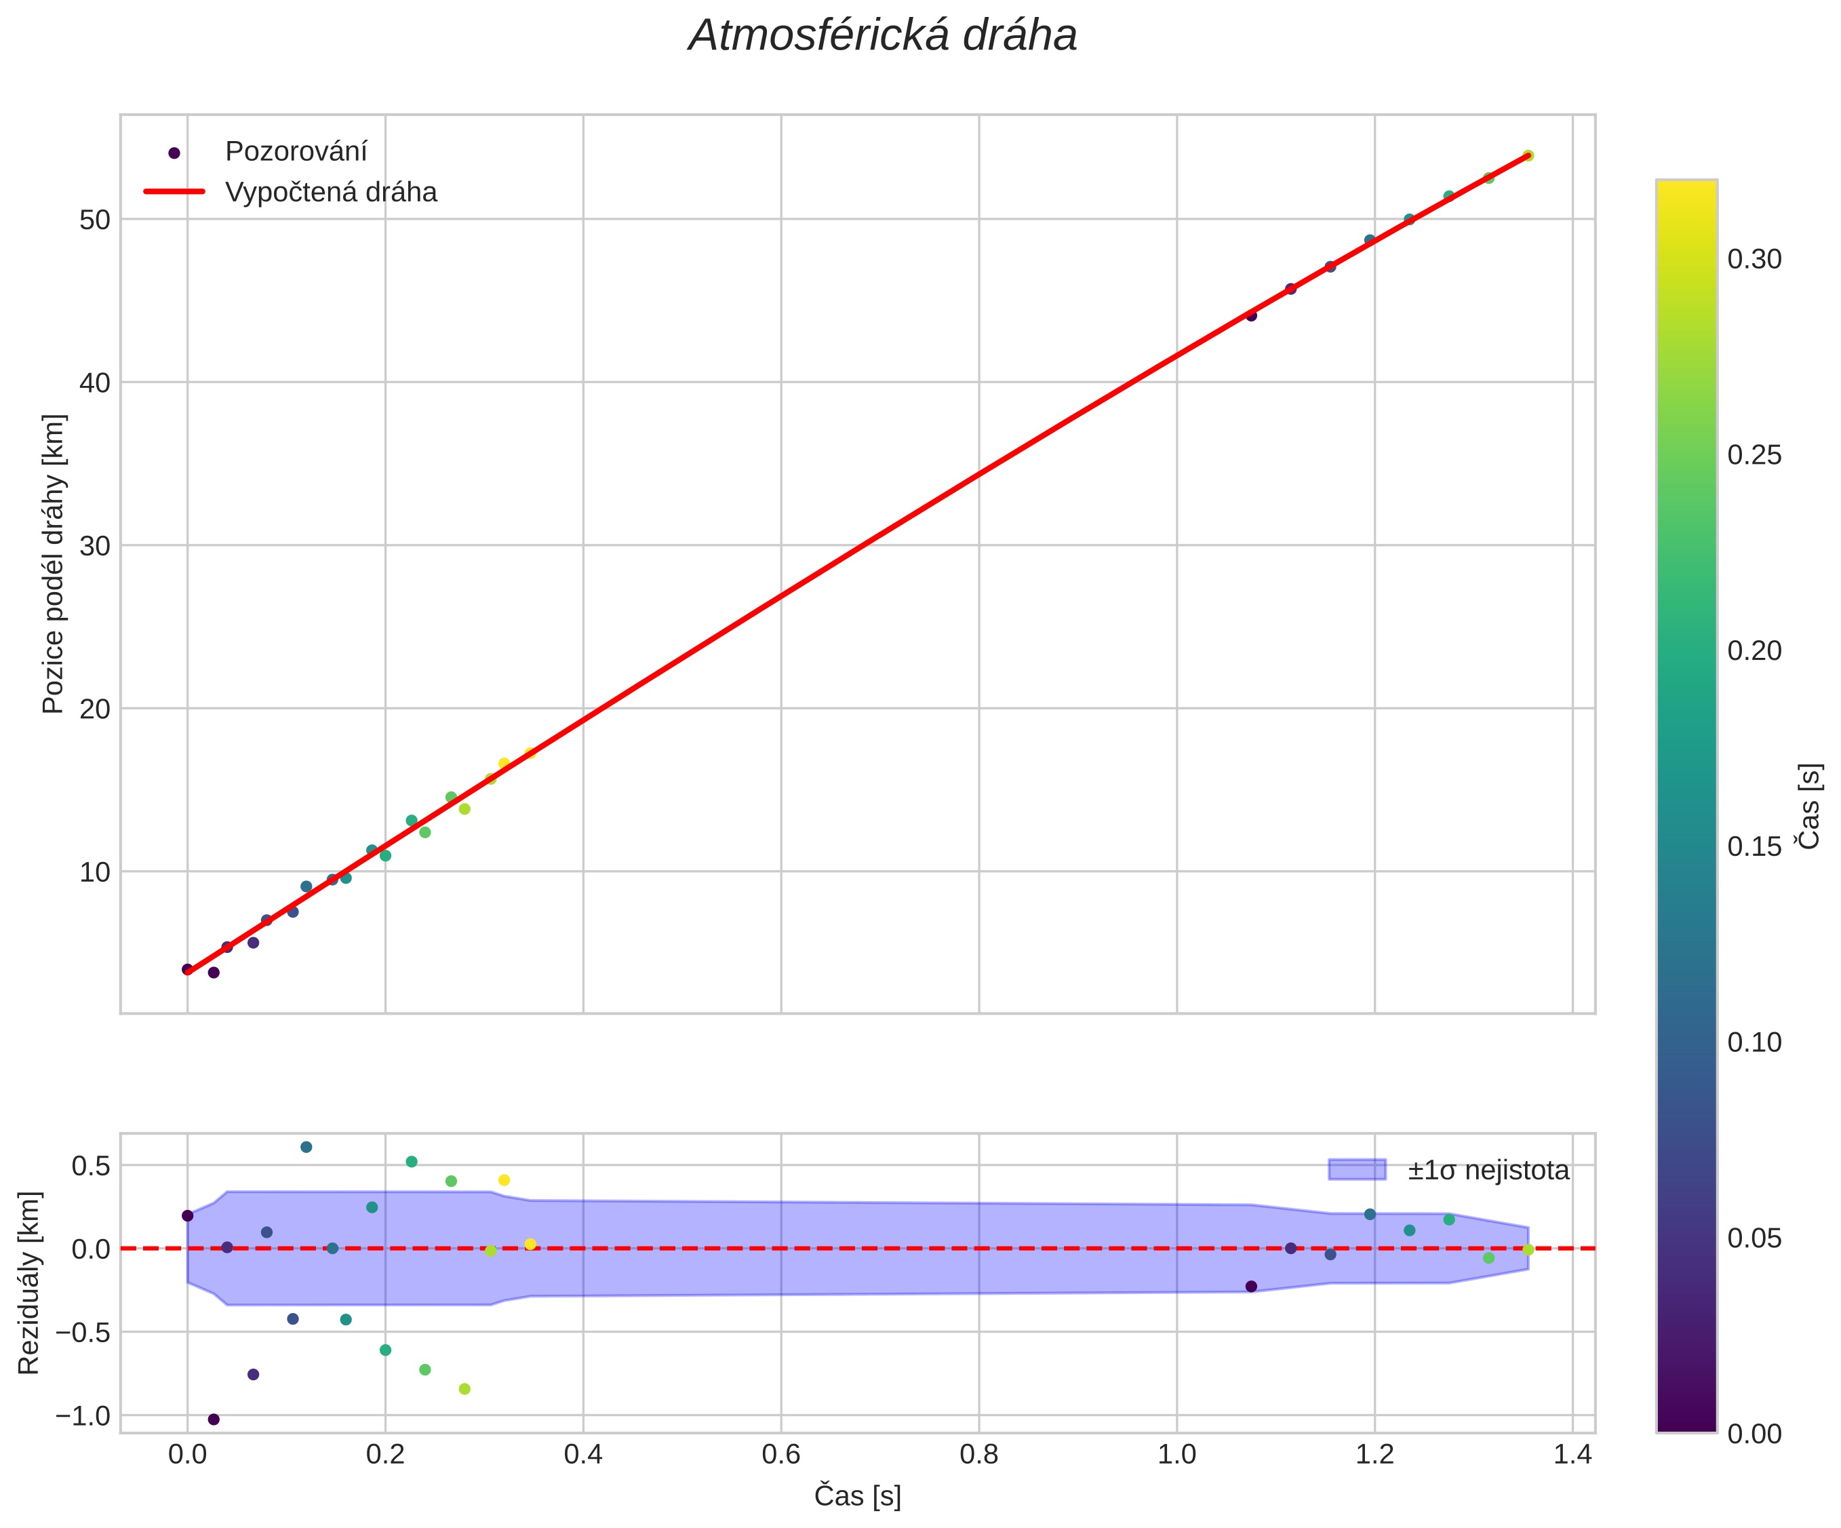Click the highest residual point above 0.5

point(306,1147)
